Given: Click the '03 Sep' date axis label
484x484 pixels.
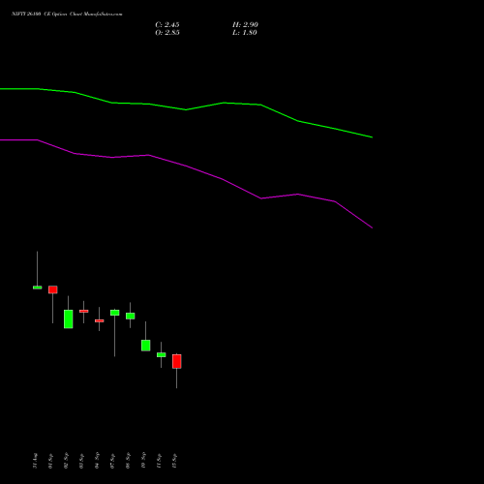Looking at the screenshot, I should point(81,461).
